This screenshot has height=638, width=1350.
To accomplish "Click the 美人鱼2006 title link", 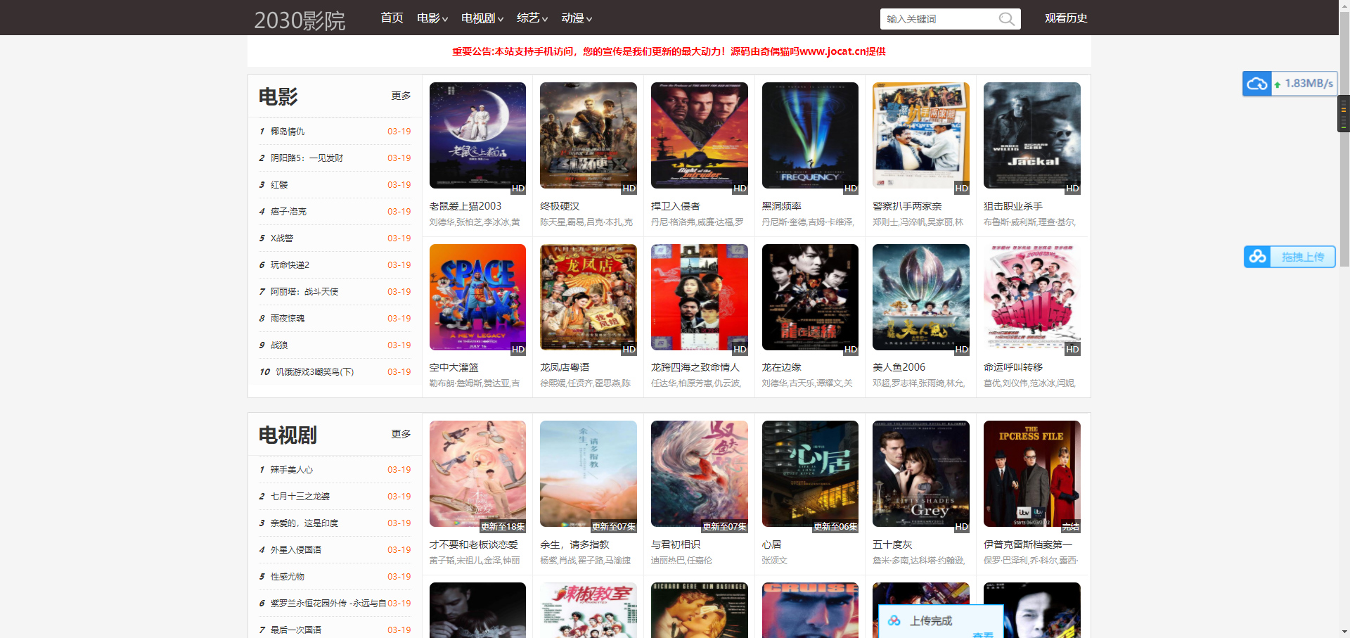I will tap(899, 367).
